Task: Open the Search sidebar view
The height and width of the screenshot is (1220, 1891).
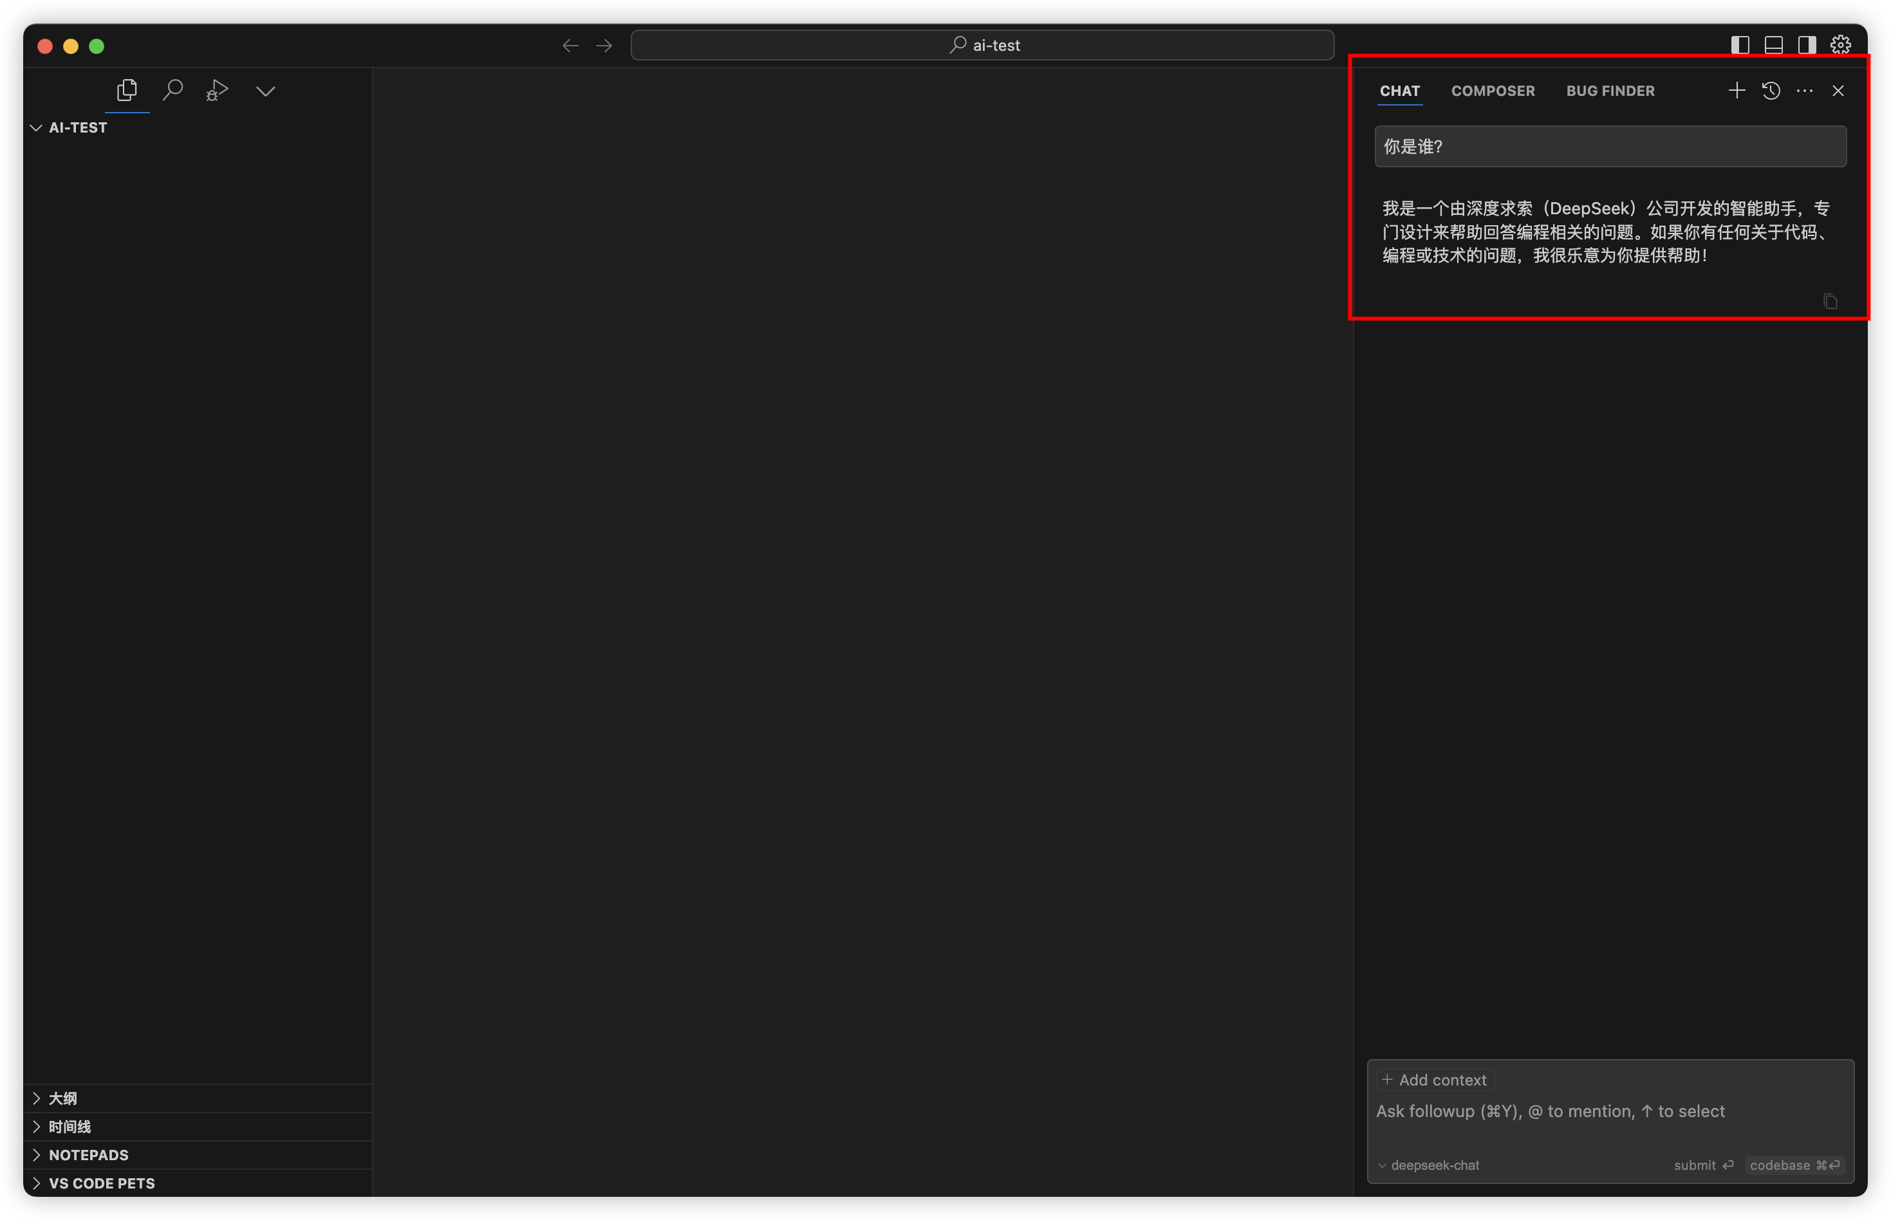Action: [x=172, y=90]
